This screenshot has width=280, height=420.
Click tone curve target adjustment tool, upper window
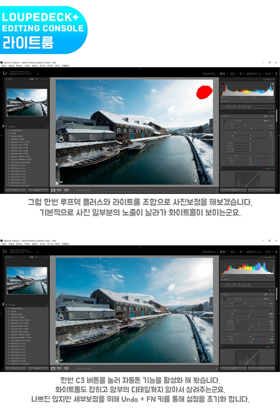[x=222, y=173]
